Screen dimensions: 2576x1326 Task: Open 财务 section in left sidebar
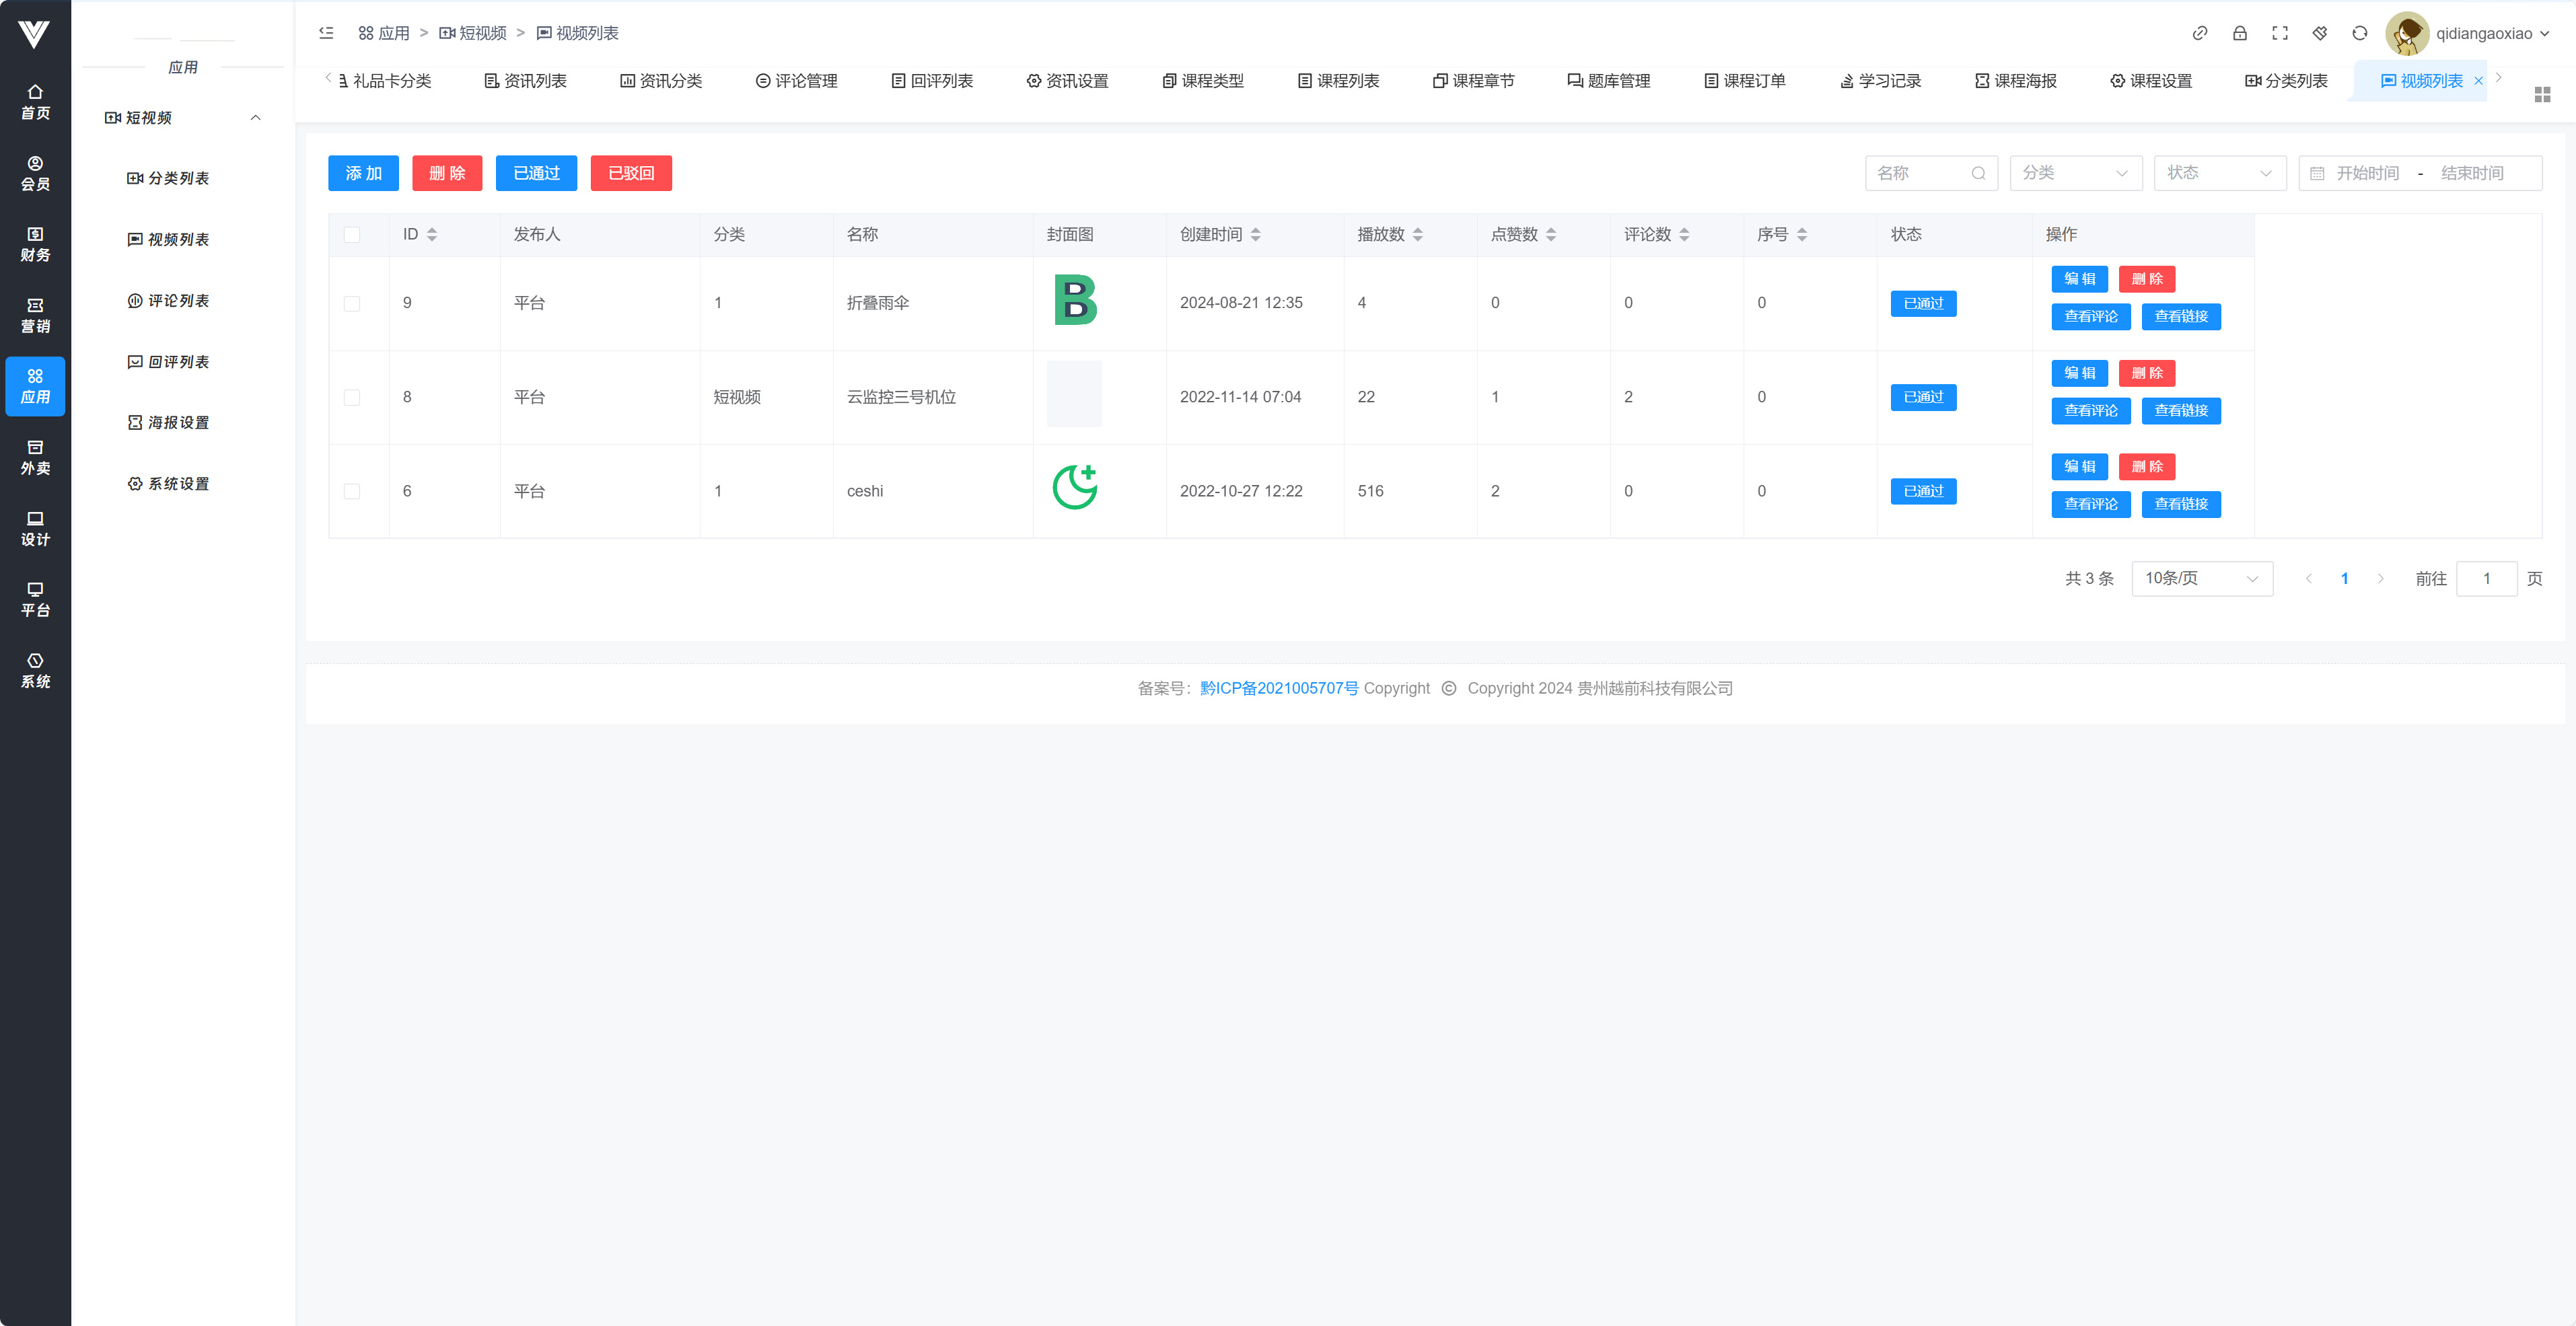point(35,244)
